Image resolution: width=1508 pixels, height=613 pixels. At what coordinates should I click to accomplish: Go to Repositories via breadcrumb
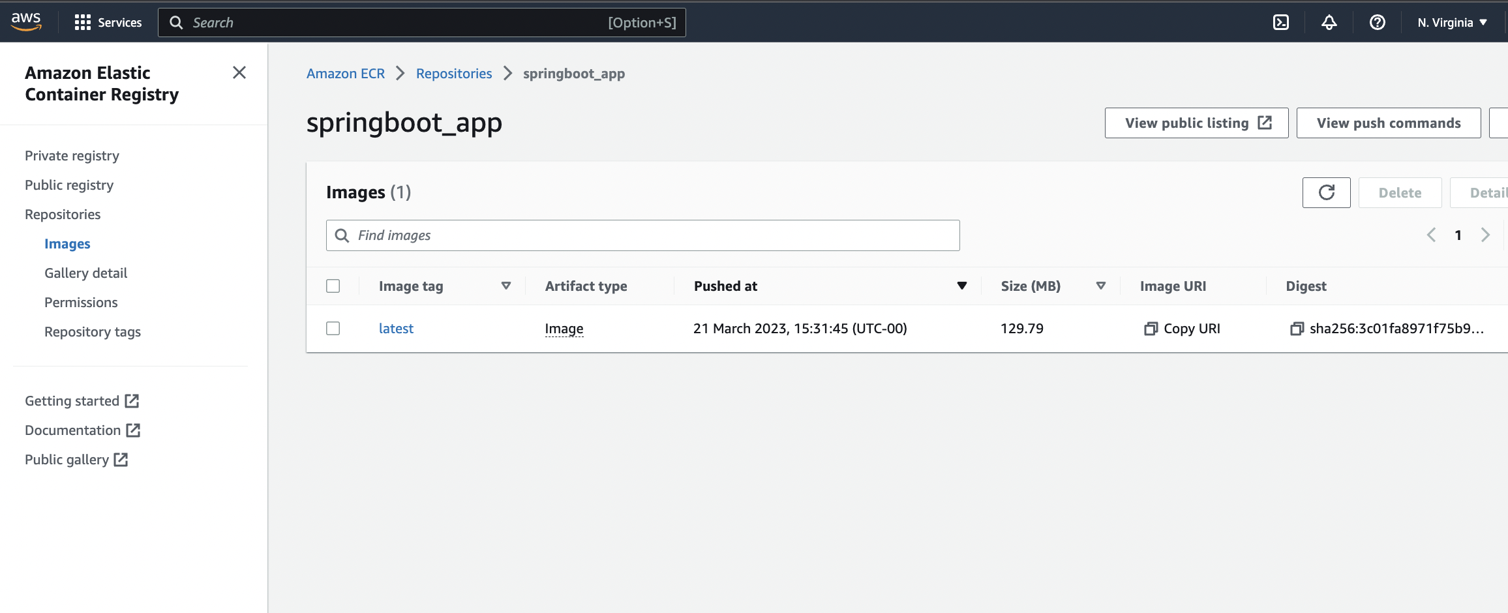[454, 73]
